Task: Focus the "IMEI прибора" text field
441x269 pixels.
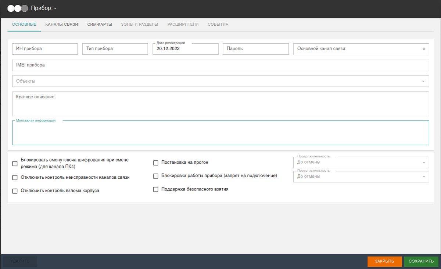Action: [220, 65]
